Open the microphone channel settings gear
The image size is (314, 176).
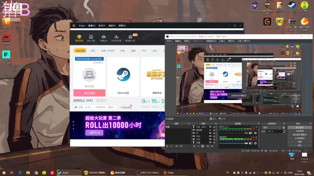point(256,133)
